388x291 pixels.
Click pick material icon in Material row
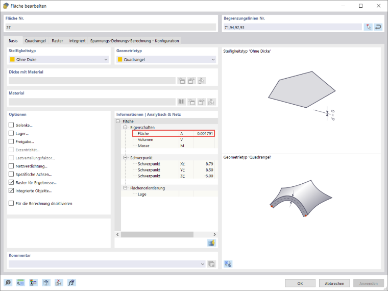(x=211, y=102)
